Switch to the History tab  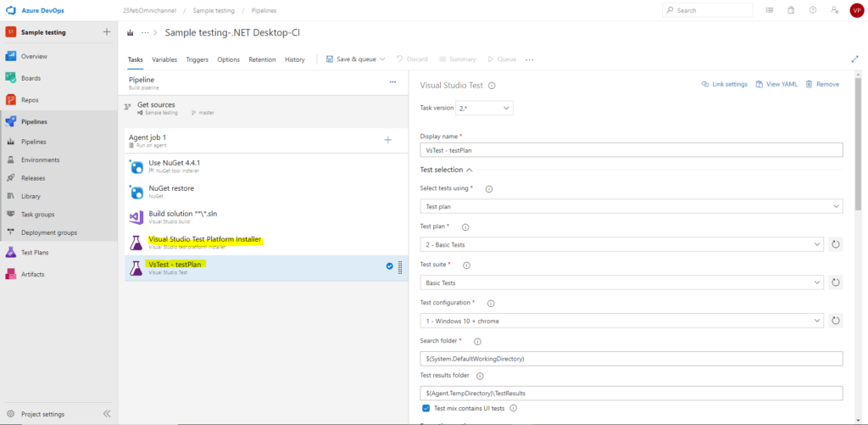point(294,59)
